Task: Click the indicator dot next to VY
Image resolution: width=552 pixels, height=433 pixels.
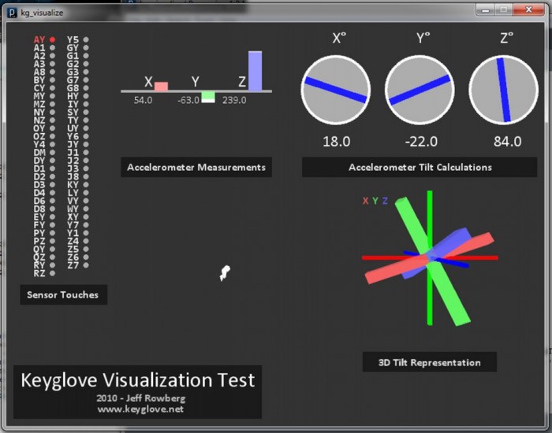Action: click(x=86, y=201)
